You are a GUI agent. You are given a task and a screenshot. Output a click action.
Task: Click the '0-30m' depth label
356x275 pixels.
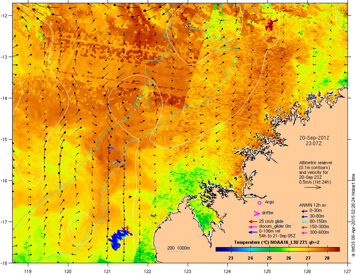point(316,211)
